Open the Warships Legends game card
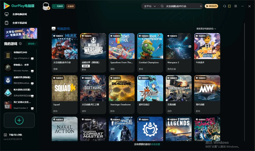 click(179, 129)
